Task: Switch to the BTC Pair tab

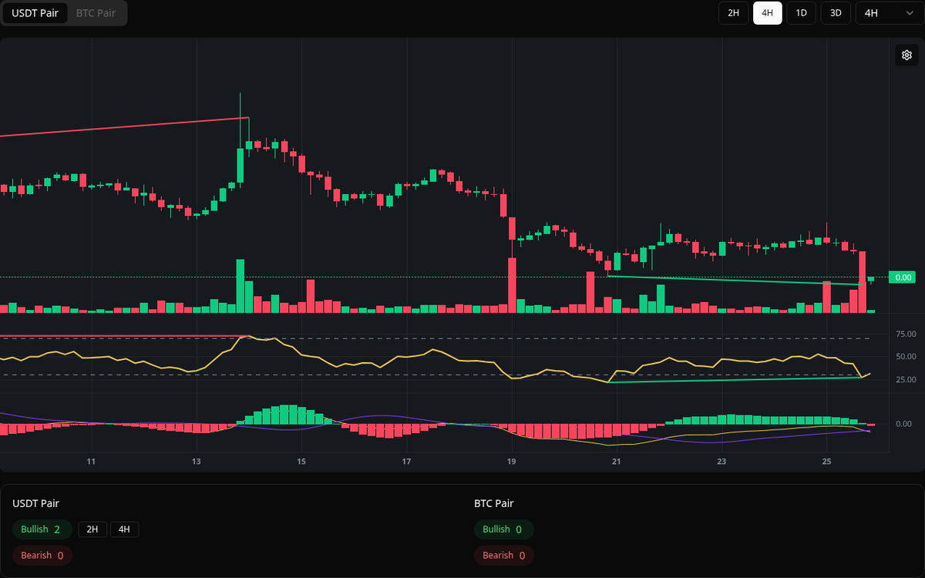Action: 95,13
